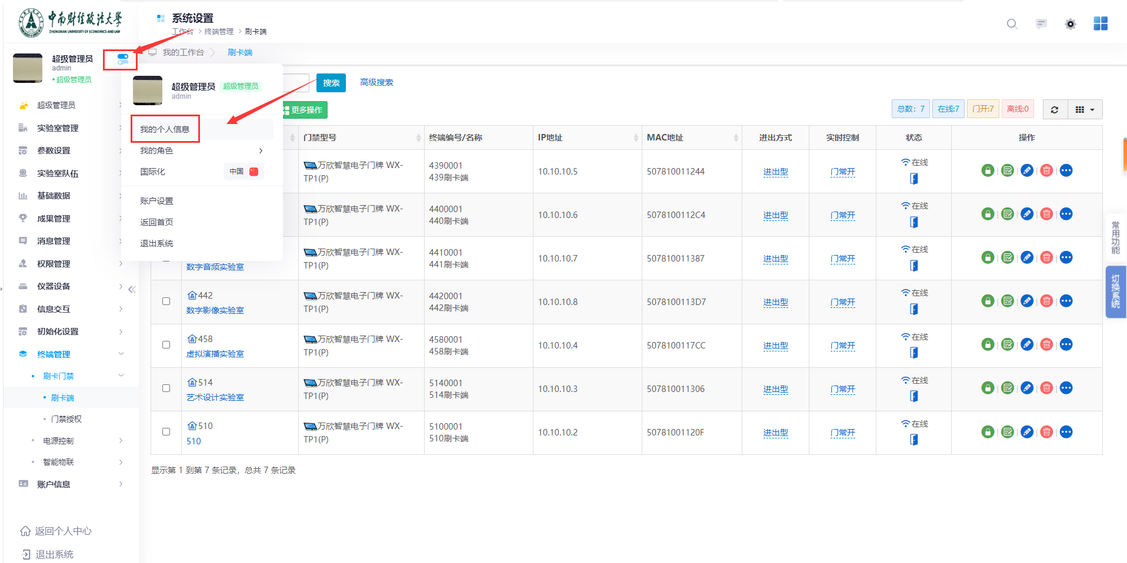Click blue edit pencil icon for terminal 4420001
Viewport: 1127px width, 563px height.
click(1027, 301)
